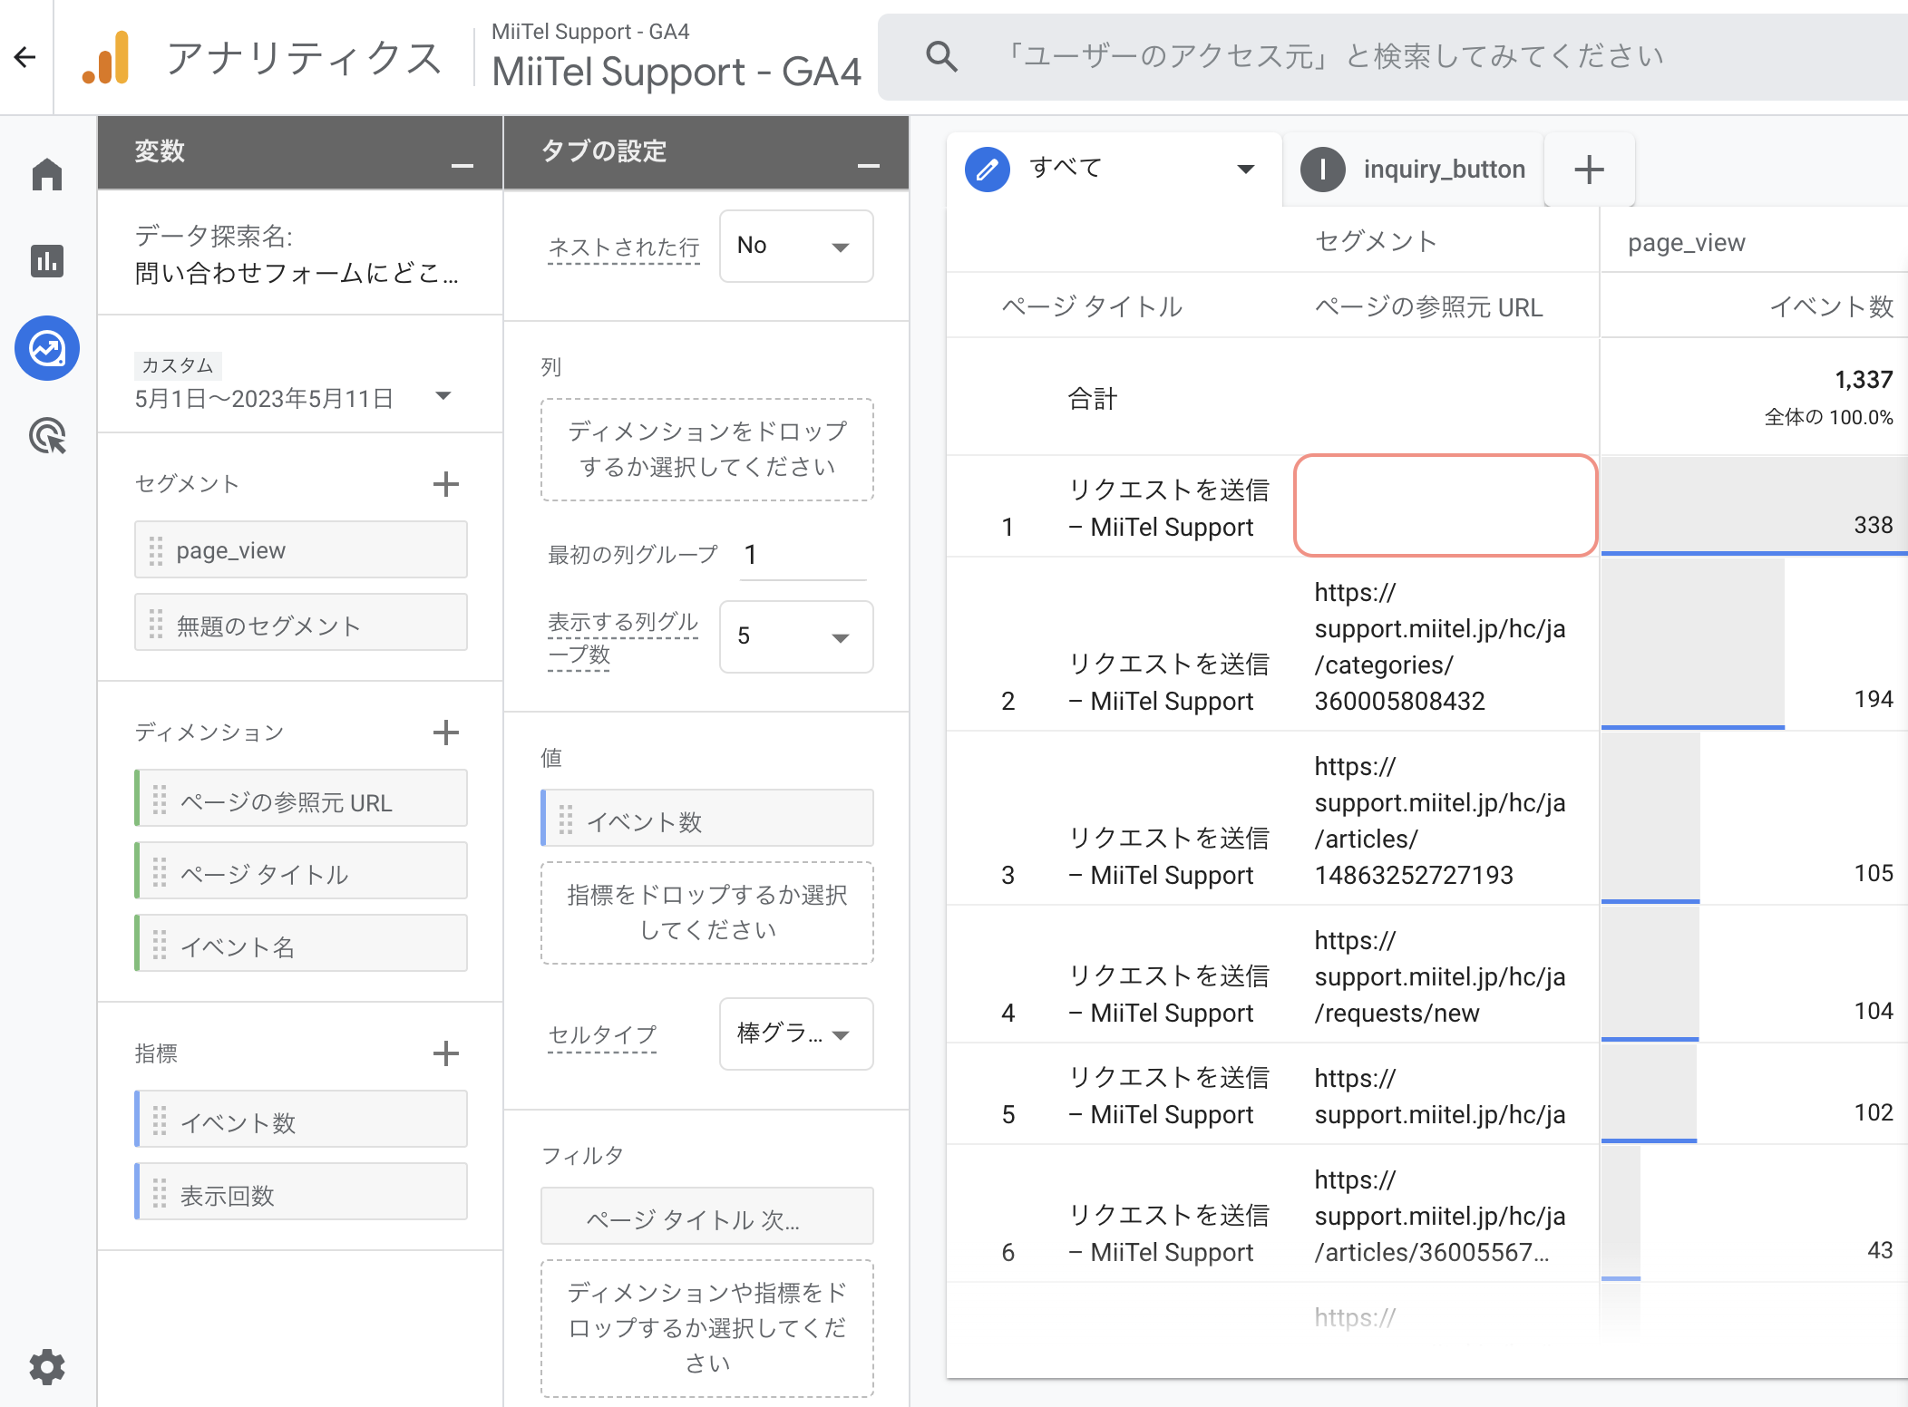
Task: Open the セルタイプ 棒グラフ dropdown
Action: click(x=796, y=1033)
